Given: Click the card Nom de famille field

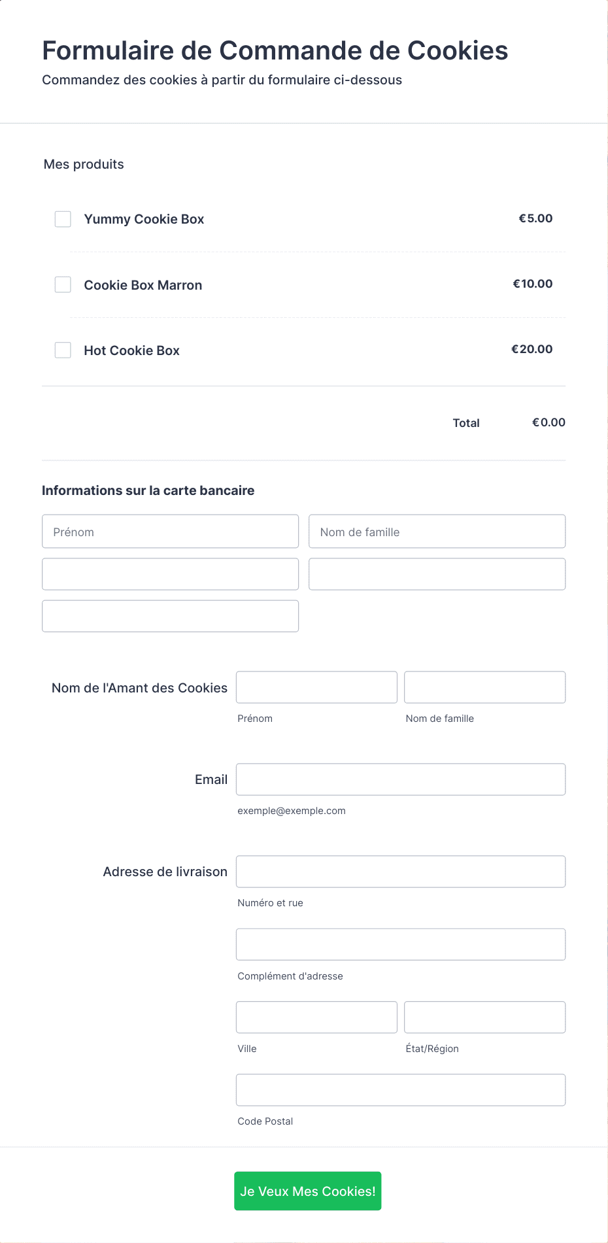Looking at the screenshot, I should point(437,532).
